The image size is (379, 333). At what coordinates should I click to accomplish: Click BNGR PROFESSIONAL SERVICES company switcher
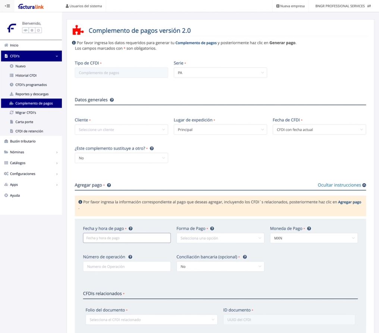point(343,6)
